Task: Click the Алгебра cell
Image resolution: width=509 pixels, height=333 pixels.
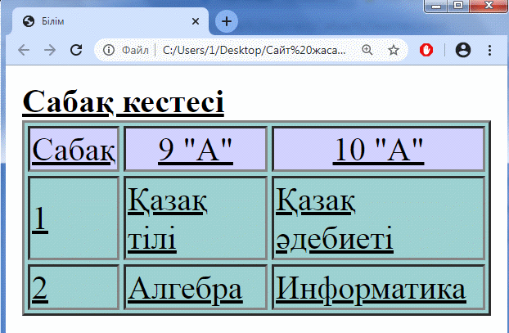Action: pos(196,287)
